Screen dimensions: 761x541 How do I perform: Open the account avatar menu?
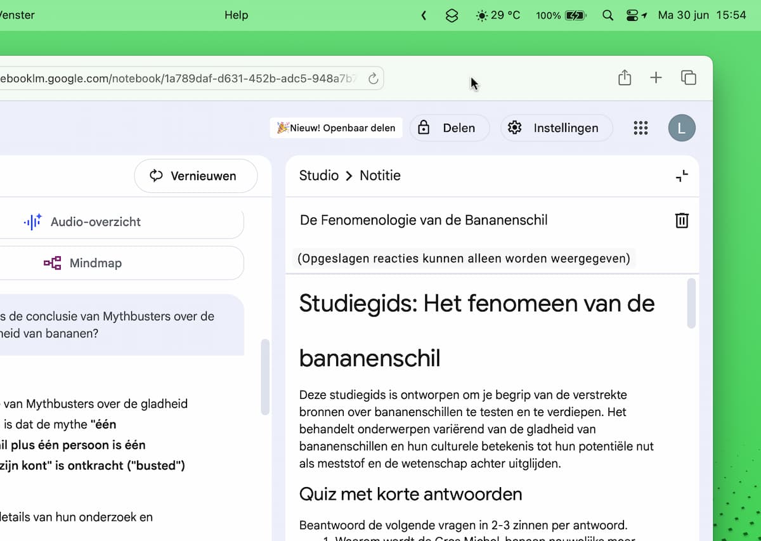[x=682, y=128]
